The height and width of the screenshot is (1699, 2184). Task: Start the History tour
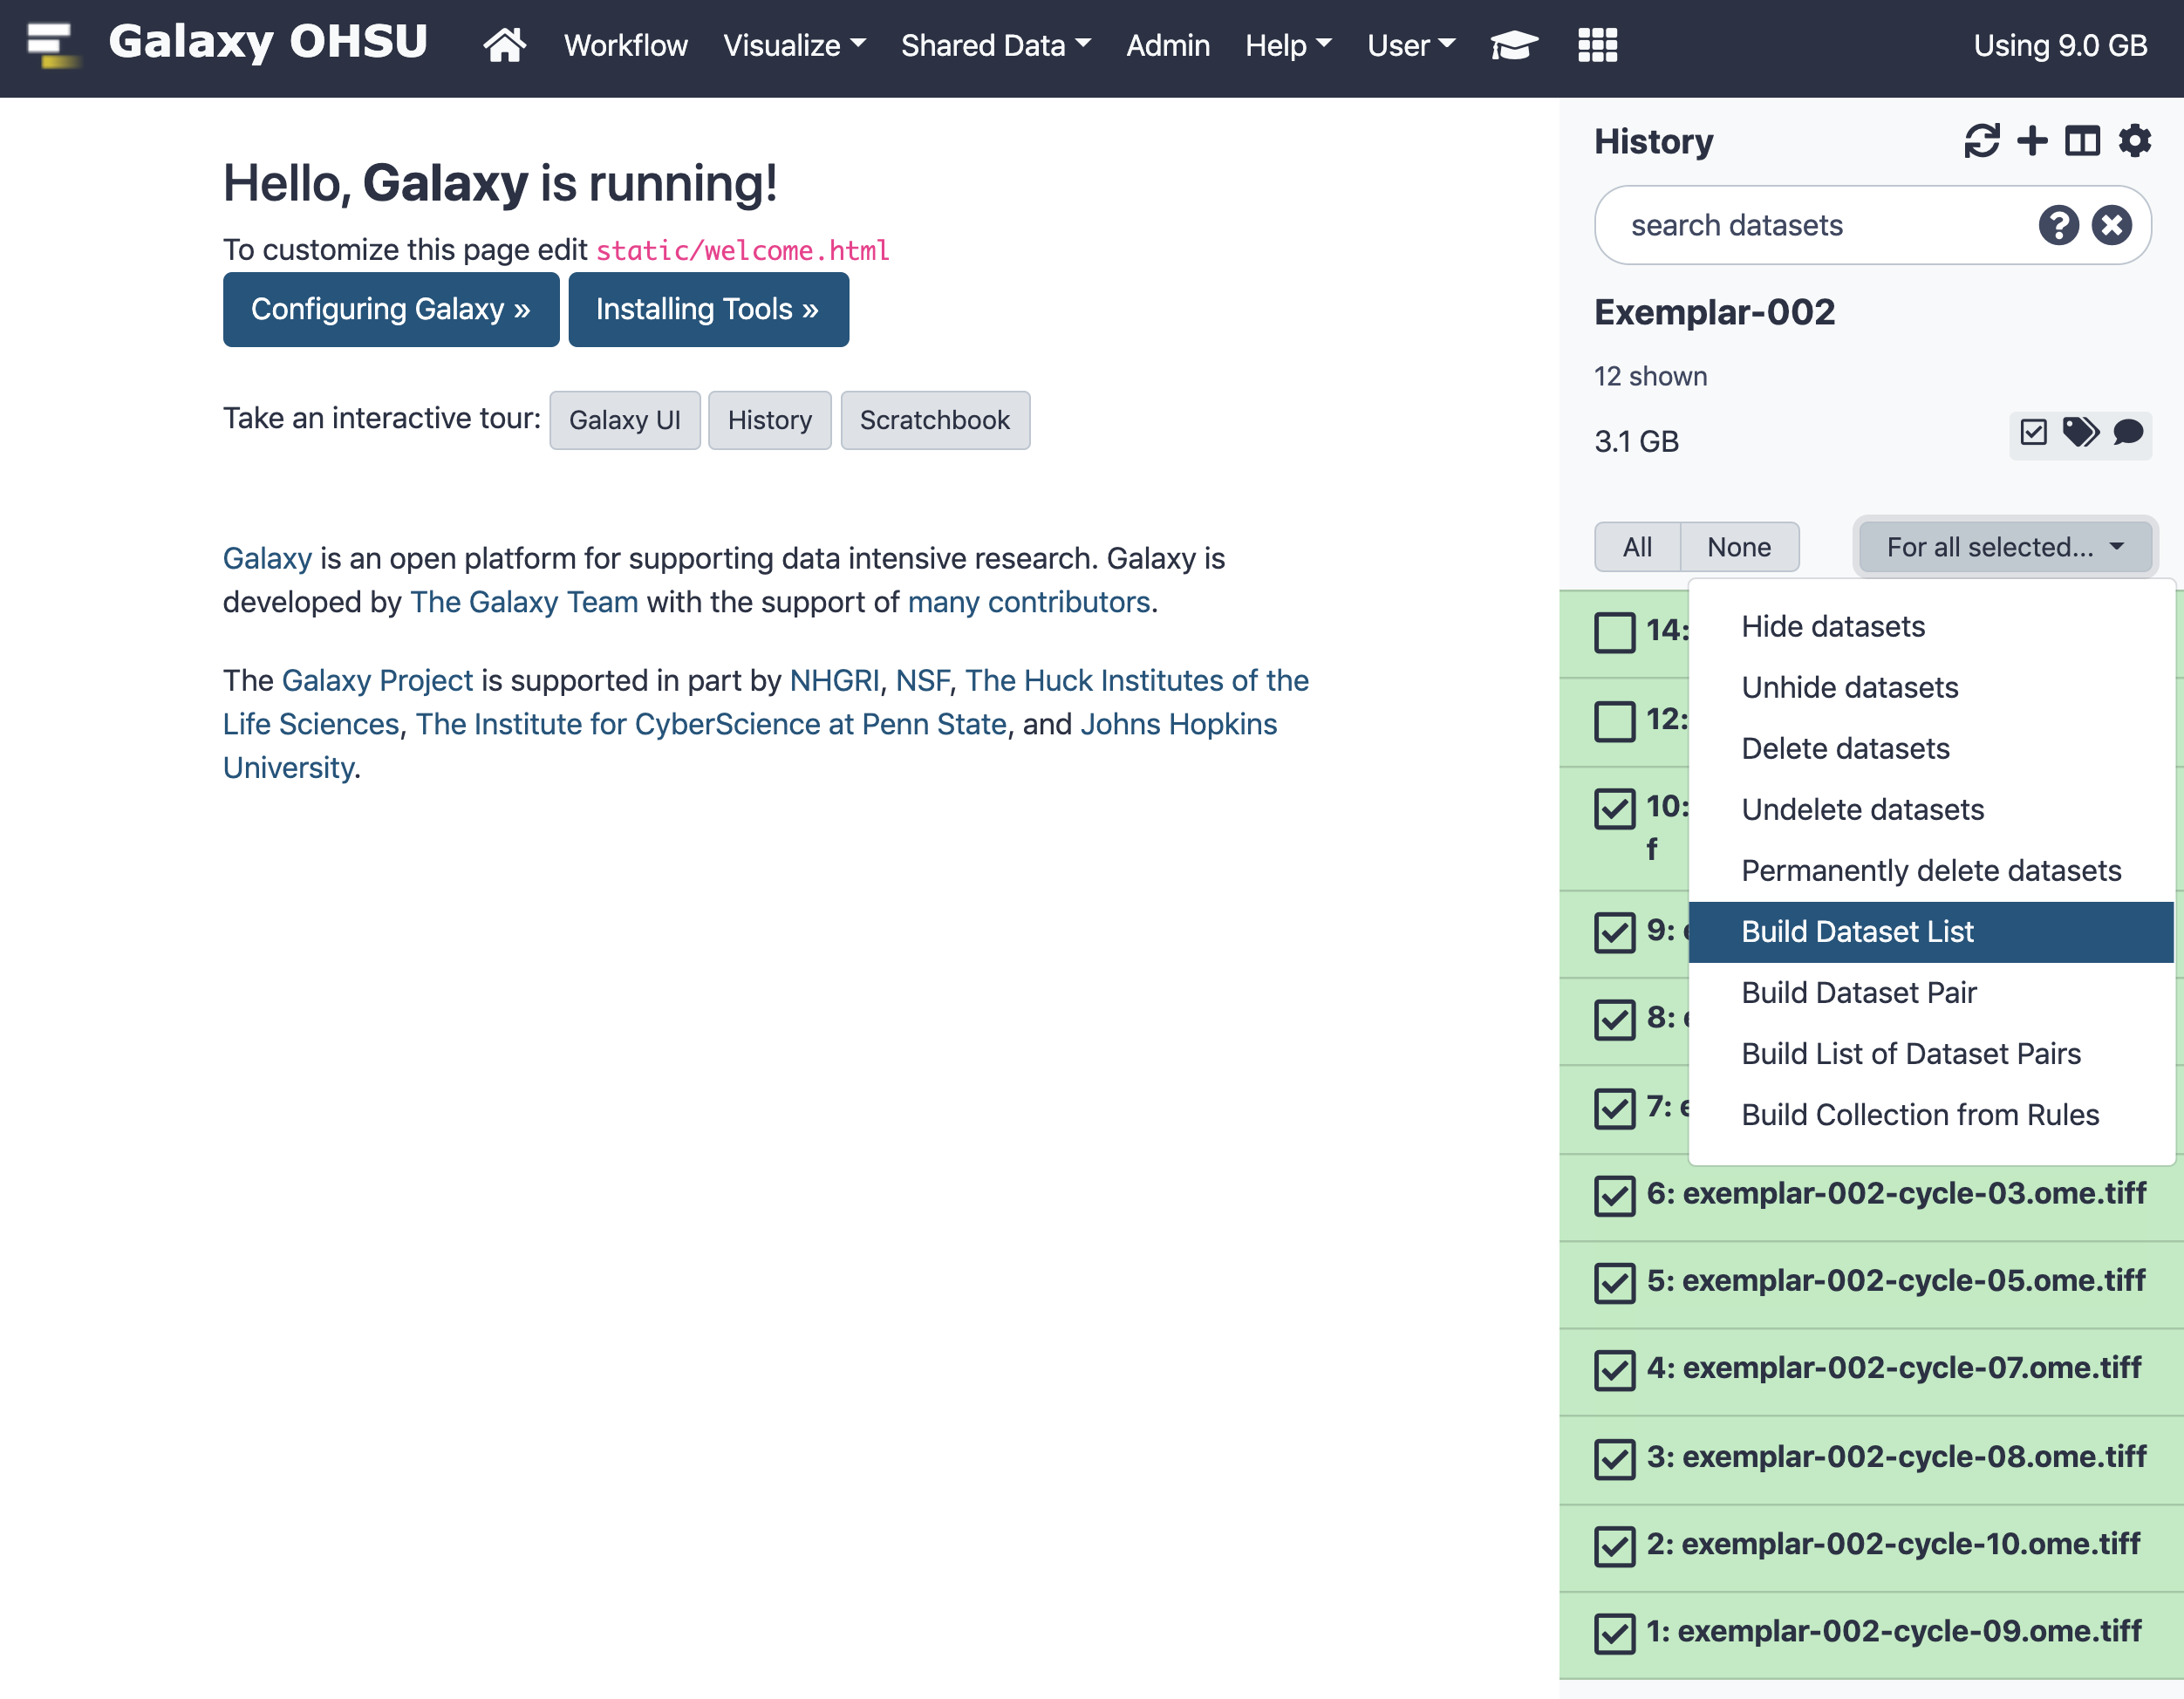770,420
